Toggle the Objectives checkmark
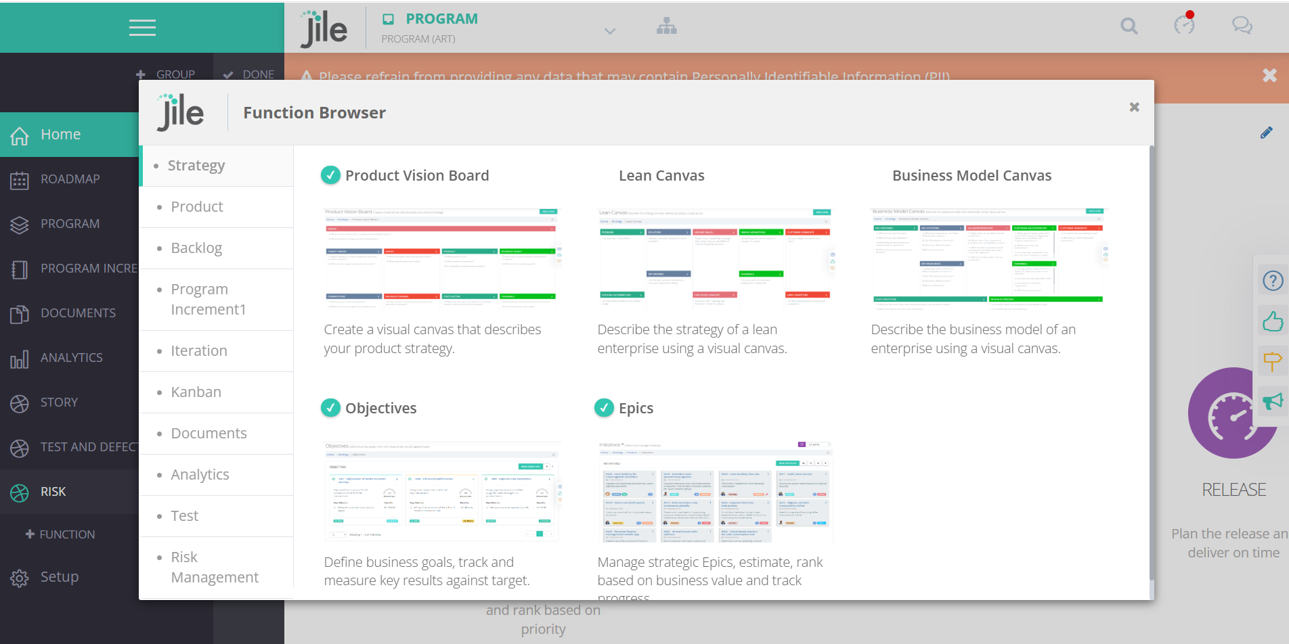This screenshot has width=1289, height=644. pos(330,408)
